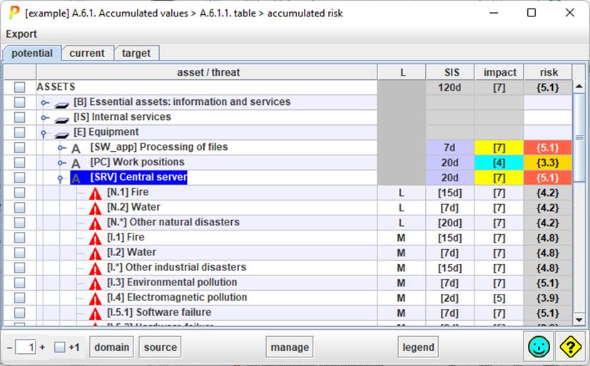Collapse the Central server node
Screen dimensions: 590x366
point(60,178)
